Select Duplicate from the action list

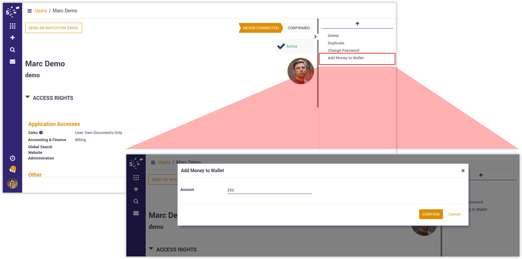pyautogui.click(x=336, y=43)
